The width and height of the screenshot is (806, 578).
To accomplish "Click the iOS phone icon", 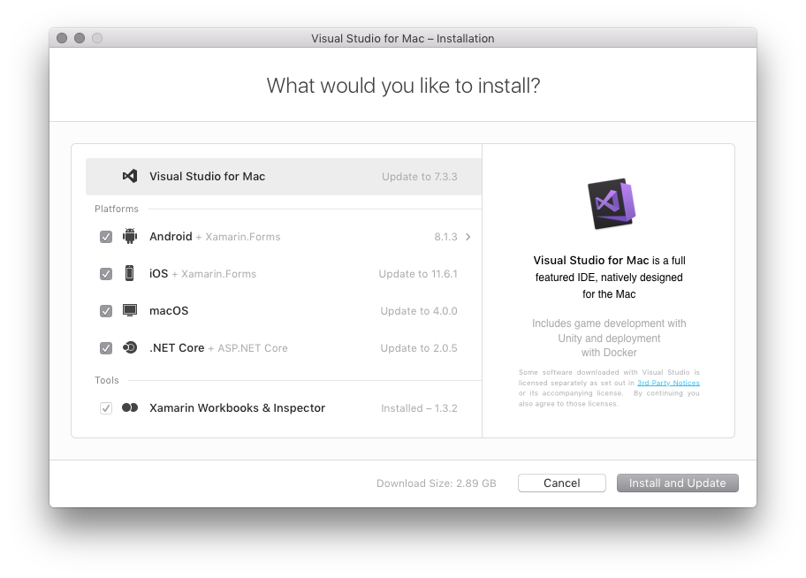I will pos(130,273).
